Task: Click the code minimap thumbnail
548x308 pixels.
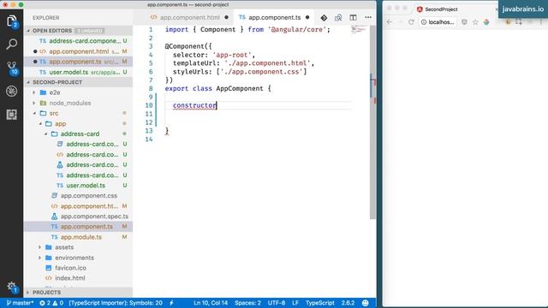Action: point(358,30)
